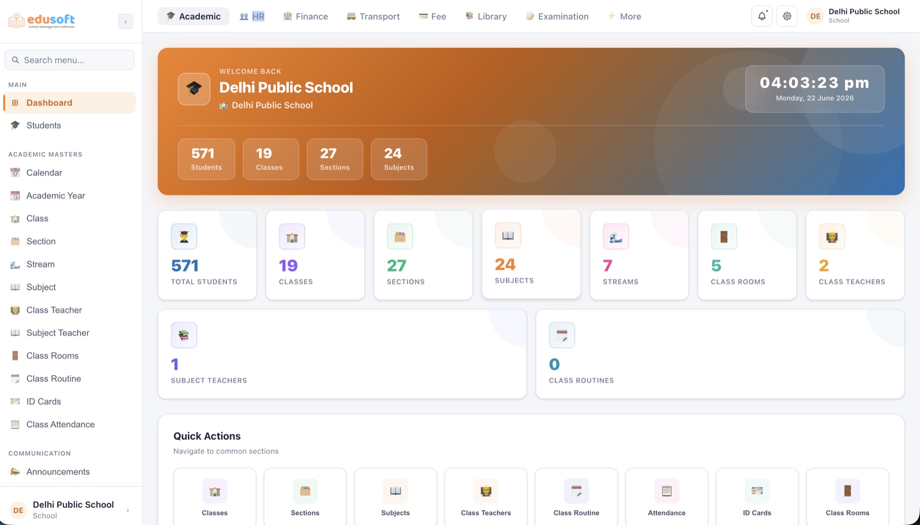This screenshot has height=525, width=920.
Task: Select Dashboard in the sidebar
Action: (x=70, y=103)
